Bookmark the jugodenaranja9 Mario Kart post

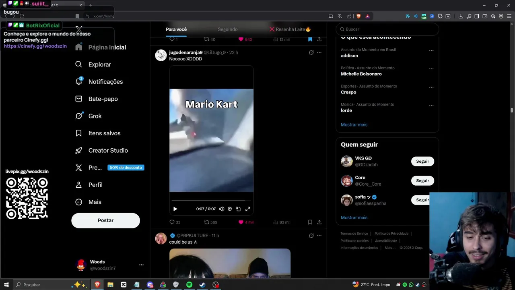pos(310,222)
